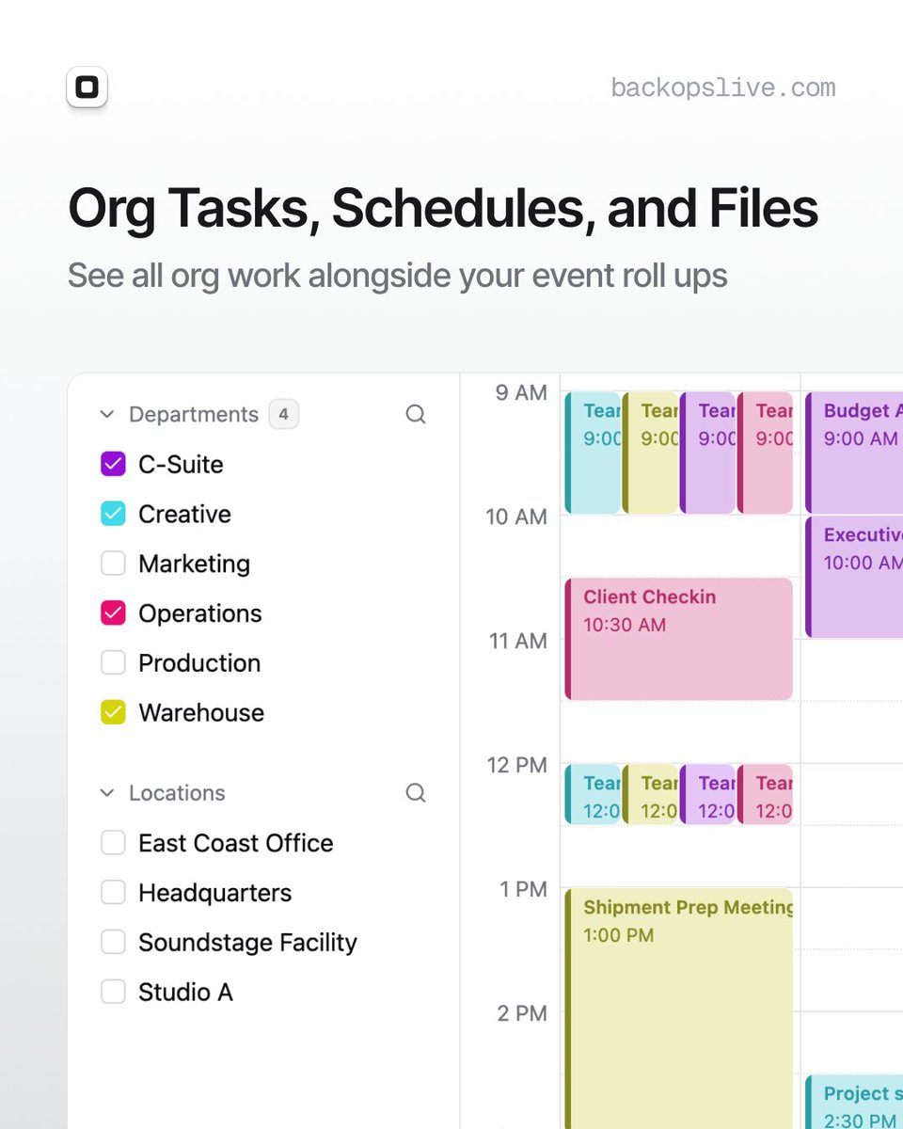Click the 9 AM time label
903x1129 pixels.
click(x=521, y=392)
